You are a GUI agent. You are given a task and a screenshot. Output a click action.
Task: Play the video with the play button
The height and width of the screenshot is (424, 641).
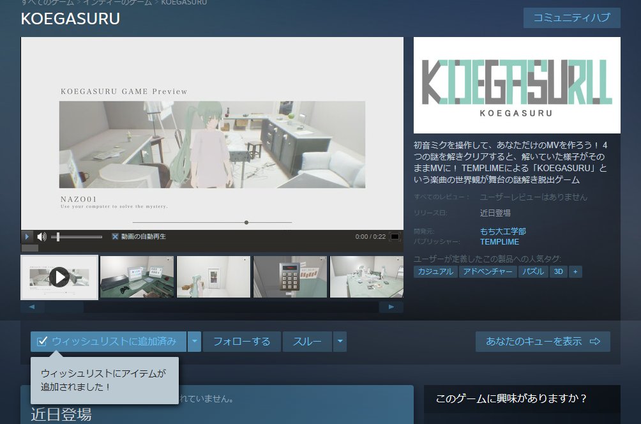click(27, 236)
